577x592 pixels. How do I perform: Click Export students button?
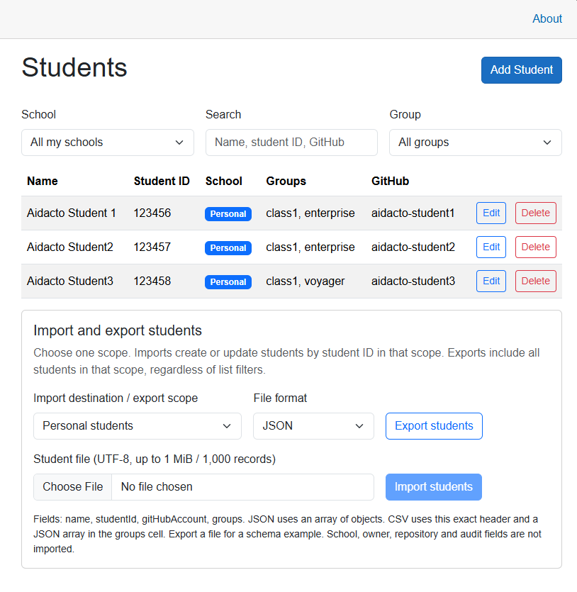pos(434,426)
